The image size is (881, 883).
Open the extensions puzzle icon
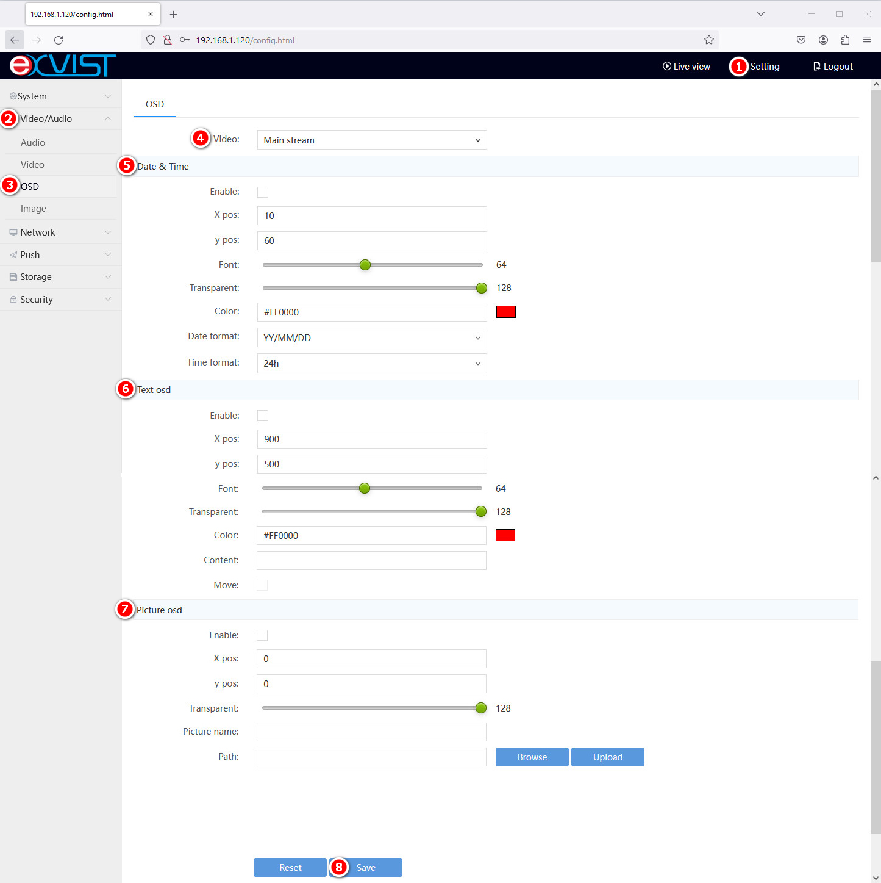(x=845, y=40)
